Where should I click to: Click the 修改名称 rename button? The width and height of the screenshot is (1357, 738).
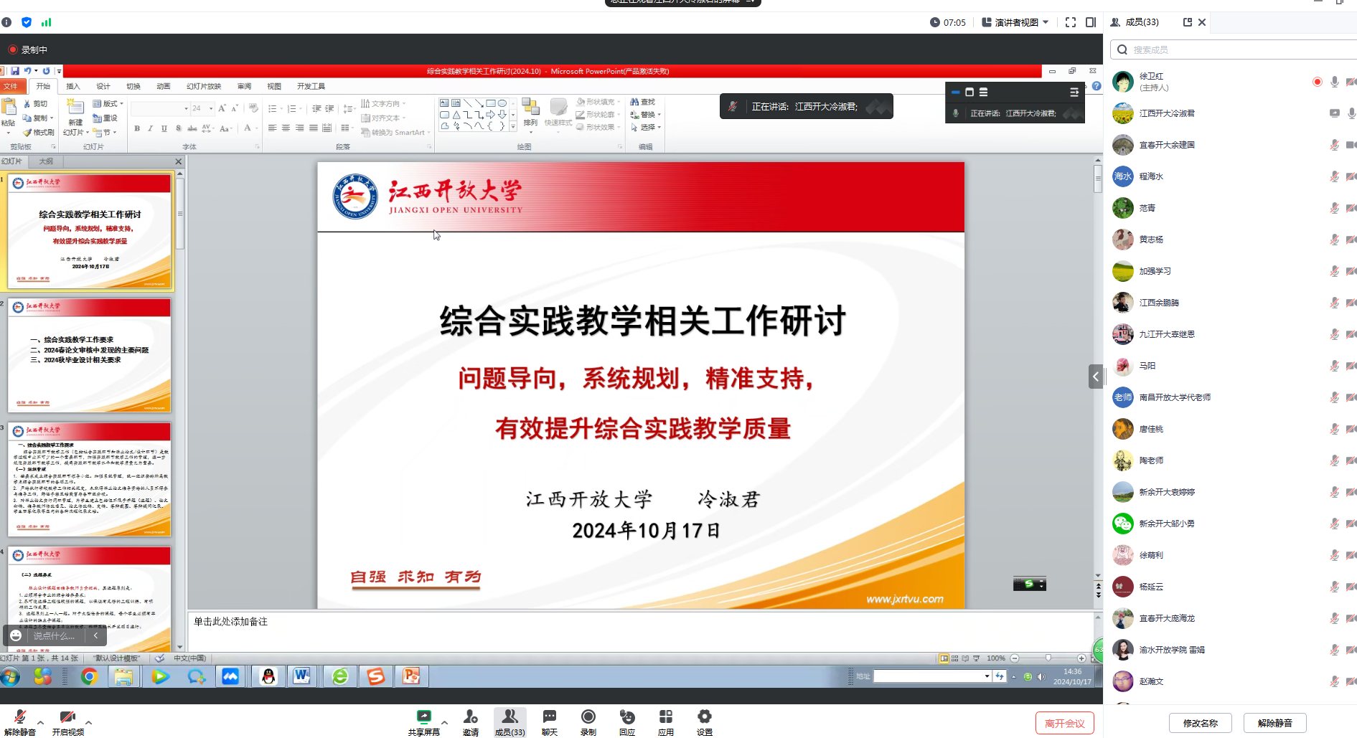point(1200,723)
